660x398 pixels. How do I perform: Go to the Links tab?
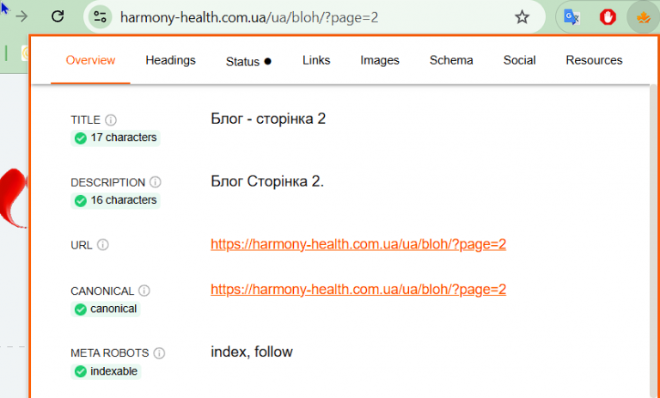click(316, 60)
